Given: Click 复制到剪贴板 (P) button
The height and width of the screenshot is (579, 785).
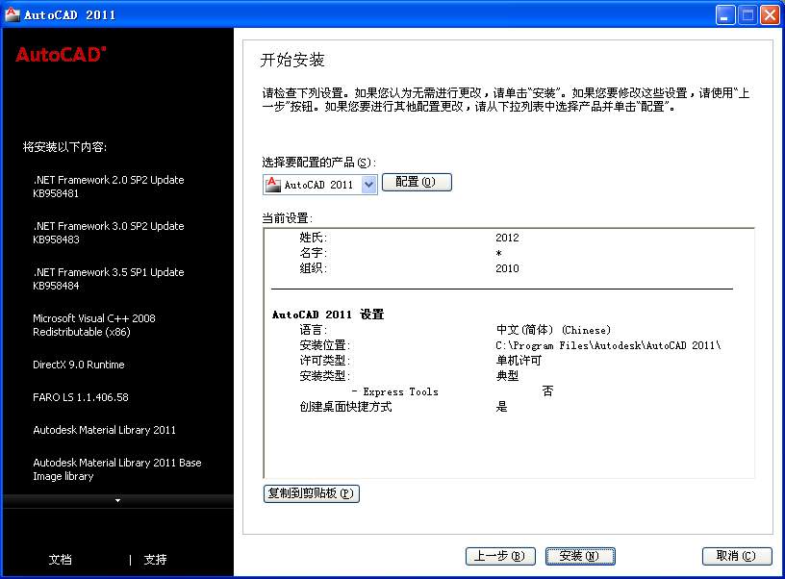Looking at the screenshot, I should click(x=312, y=493).
